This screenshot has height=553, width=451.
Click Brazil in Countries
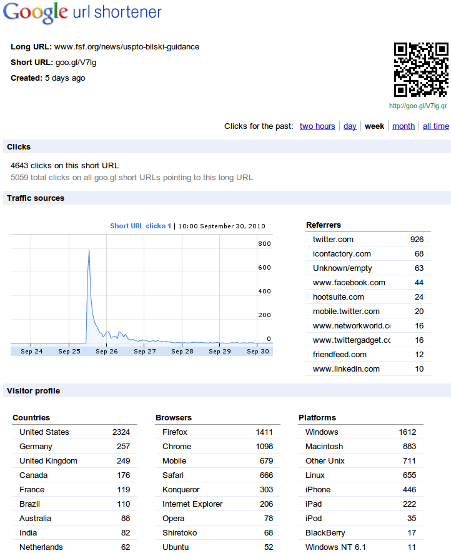pos(74,504)
